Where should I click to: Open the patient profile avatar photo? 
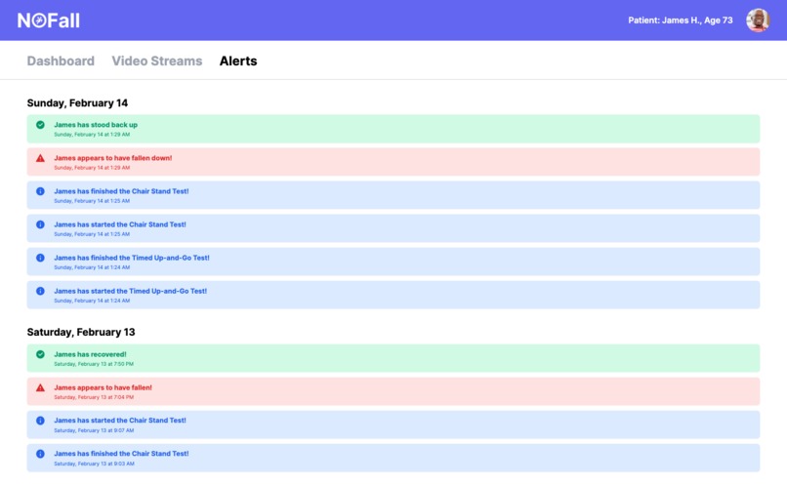[758, 20]
